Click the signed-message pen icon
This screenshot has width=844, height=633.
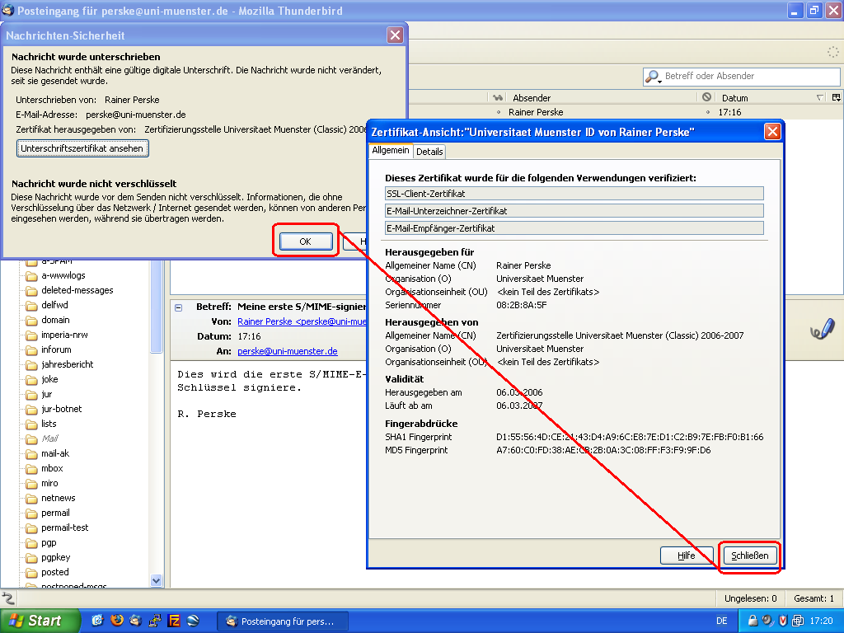821,329
